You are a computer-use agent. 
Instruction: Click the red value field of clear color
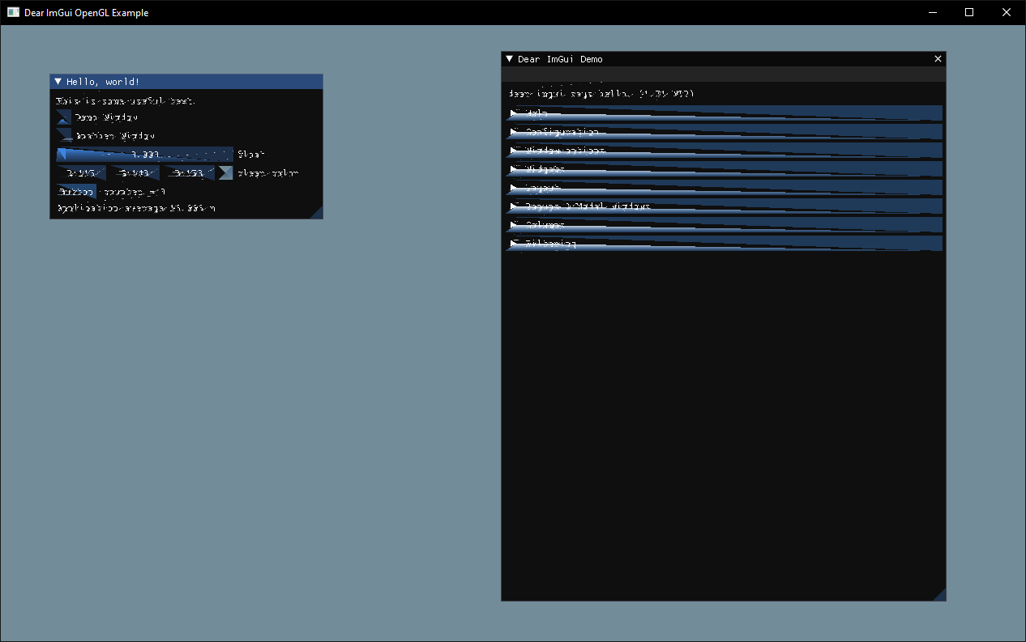[81, 172]
